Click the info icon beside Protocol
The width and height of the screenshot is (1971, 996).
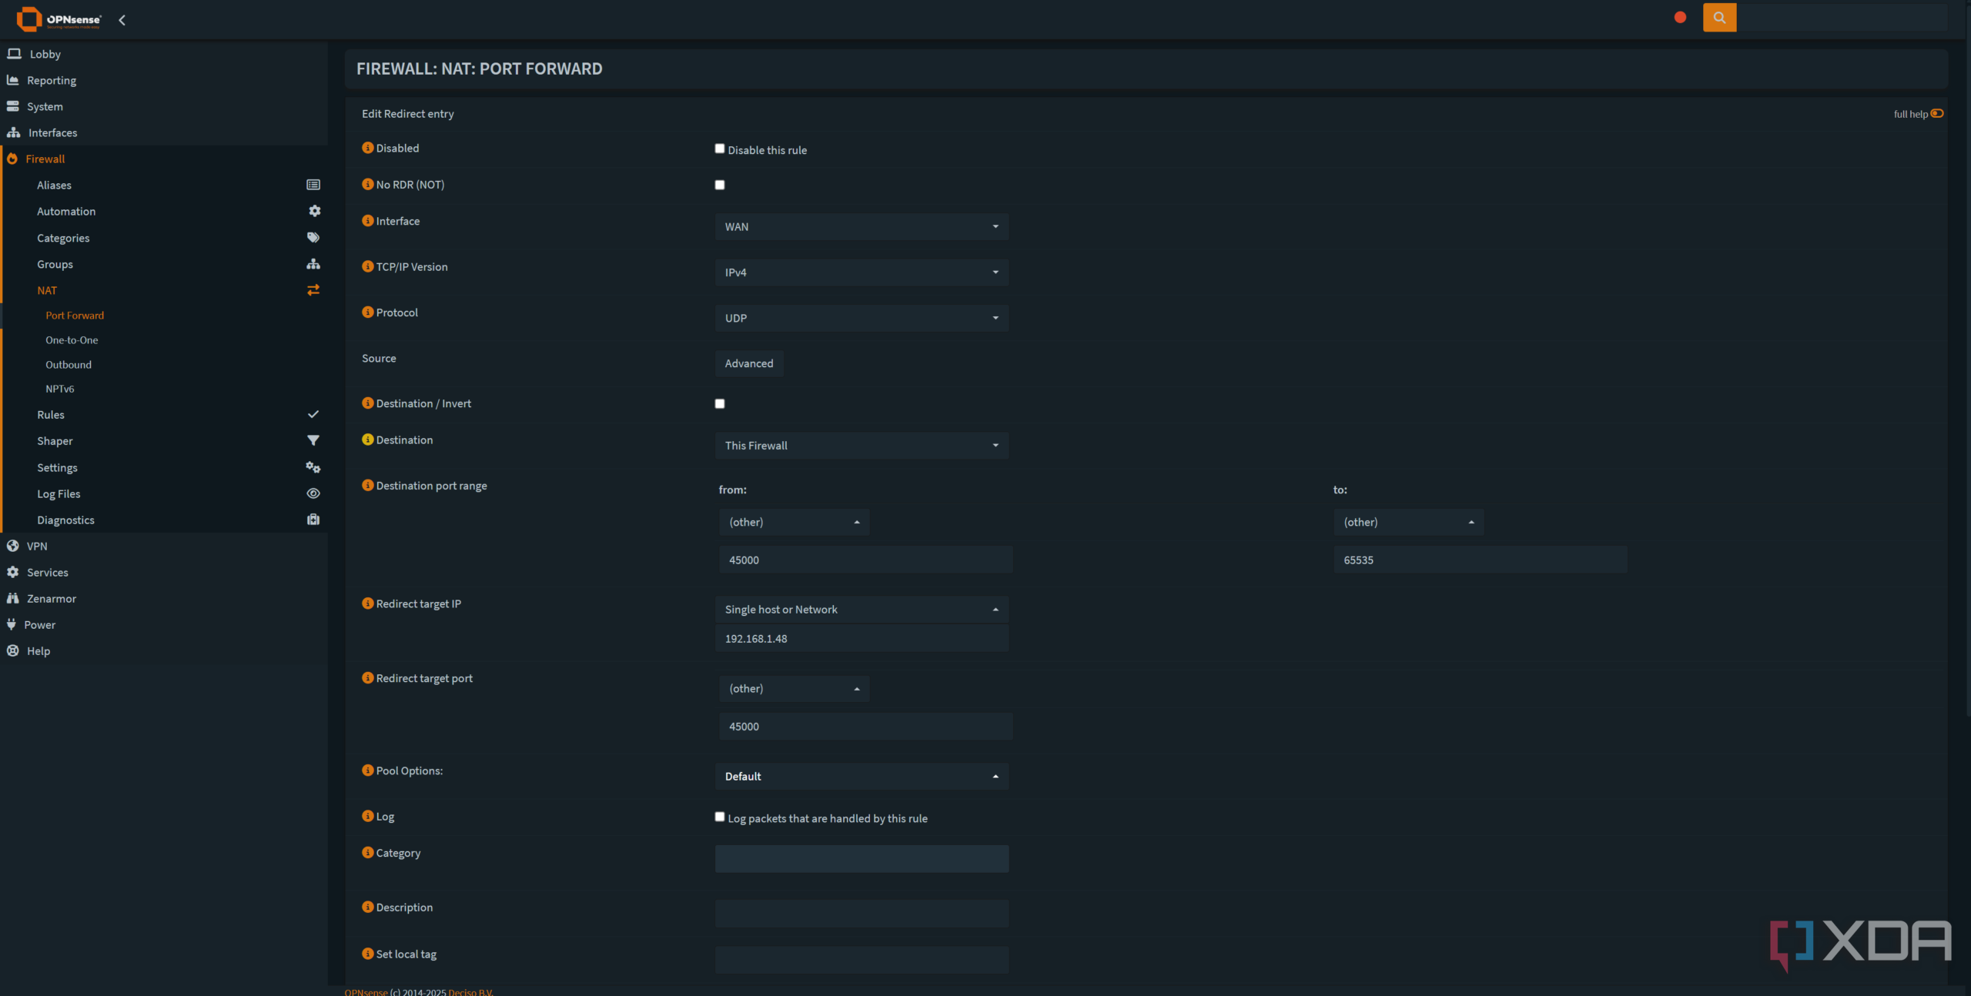tap(368, 313)
